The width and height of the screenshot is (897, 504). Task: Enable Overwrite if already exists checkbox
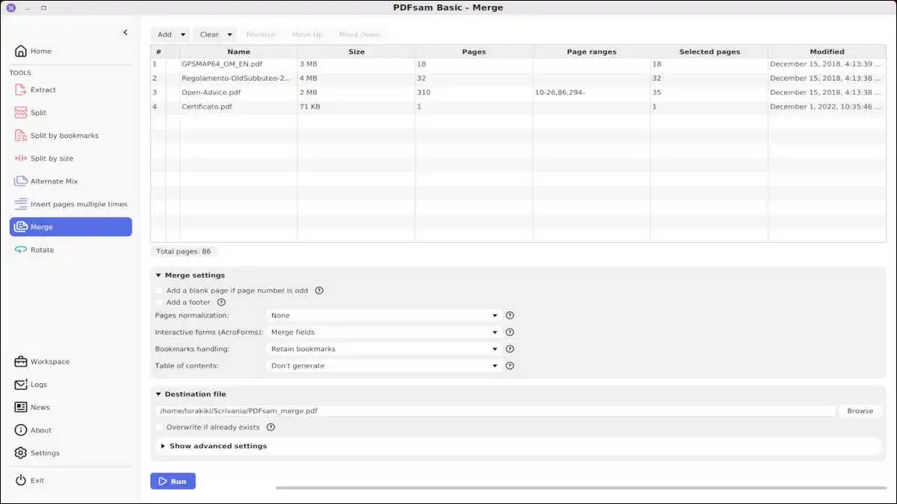pyautogui.click(x=159, y=428)
